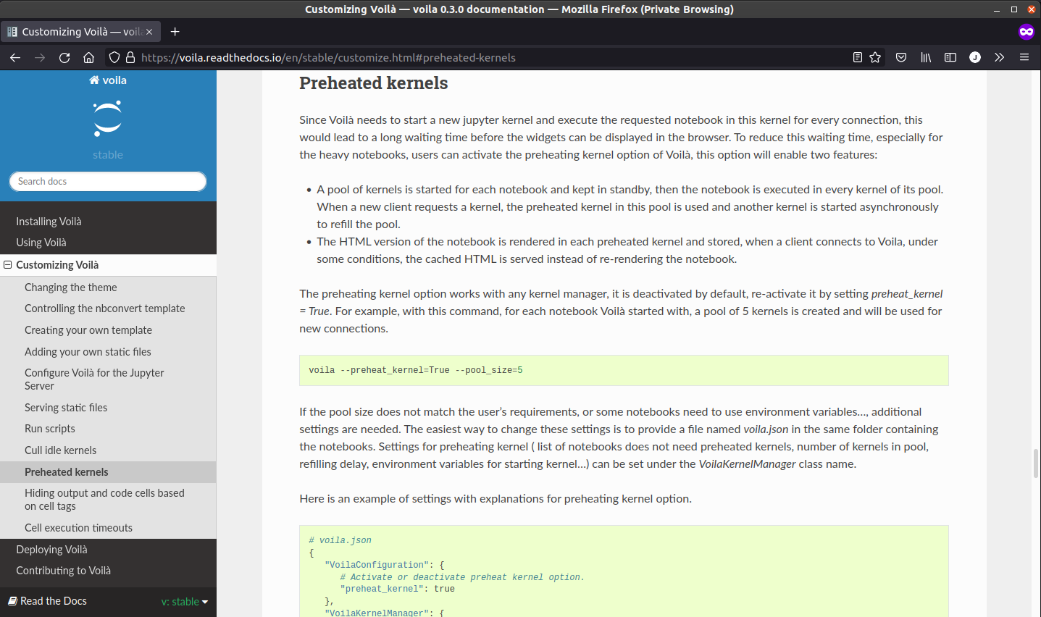Screen dimensions: 1041x617
Task: Save the page to Pocket
Action: pyautogui.click(x=900, y=57)
